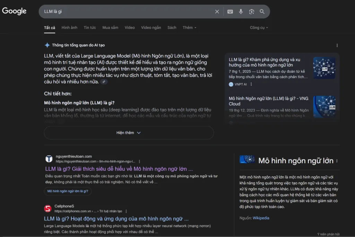Switch to Video ngắn tab

(151, 28)
